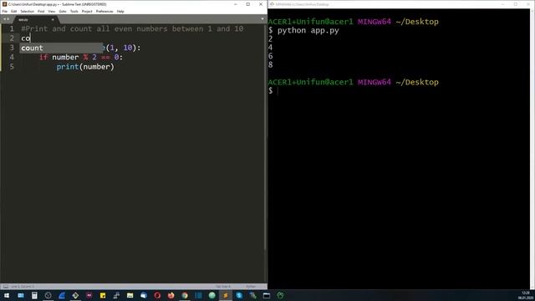Open the Selection menu
Image resolution: width=535 pixels, height=301 pixels.
click(x=27, y=11)
